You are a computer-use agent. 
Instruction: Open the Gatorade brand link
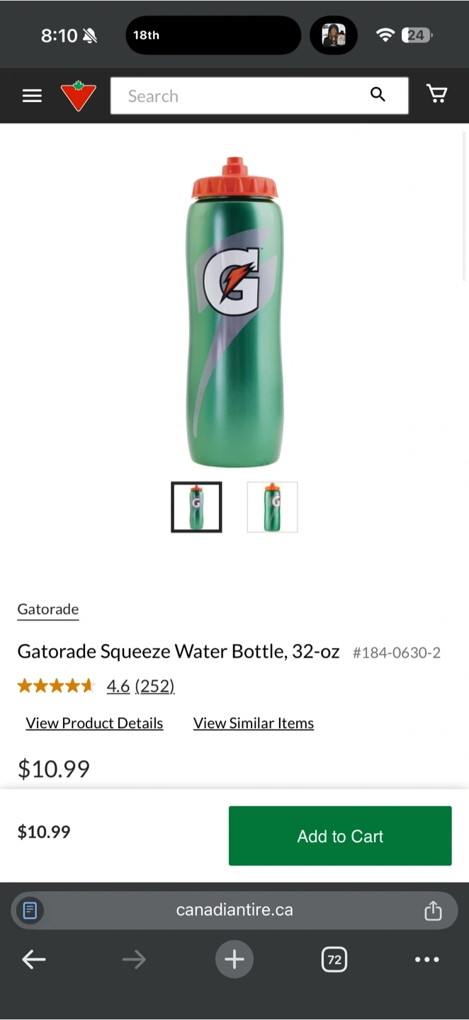coord(48,609)
